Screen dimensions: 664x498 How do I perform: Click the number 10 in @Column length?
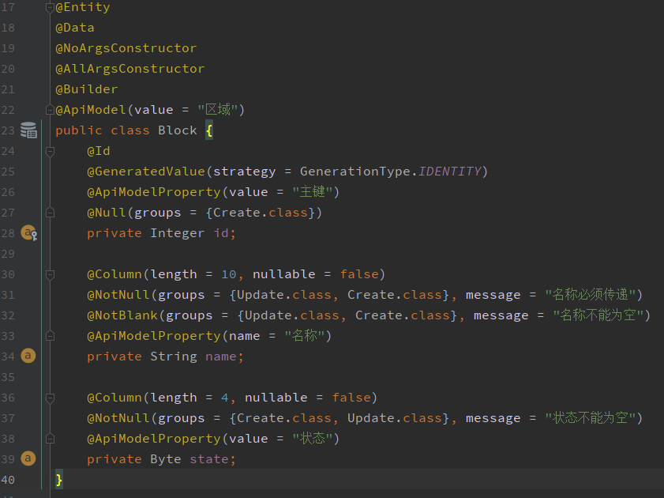pos(229,274)
